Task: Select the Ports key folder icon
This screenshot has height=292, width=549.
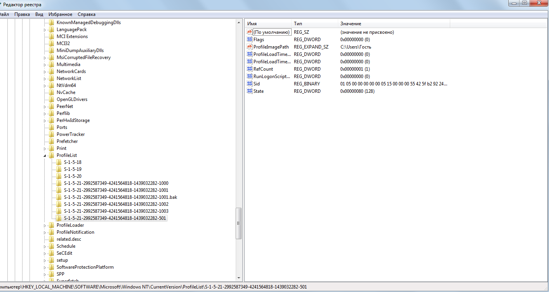Action: coord(51,127)
